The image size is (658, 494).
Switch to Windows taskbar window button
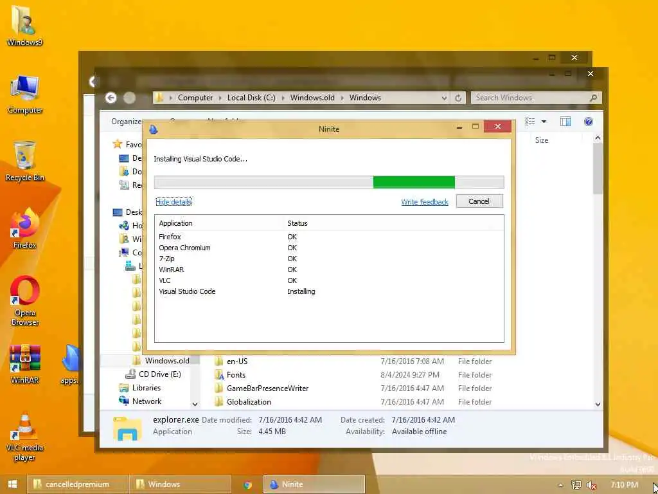pos(180,484)
